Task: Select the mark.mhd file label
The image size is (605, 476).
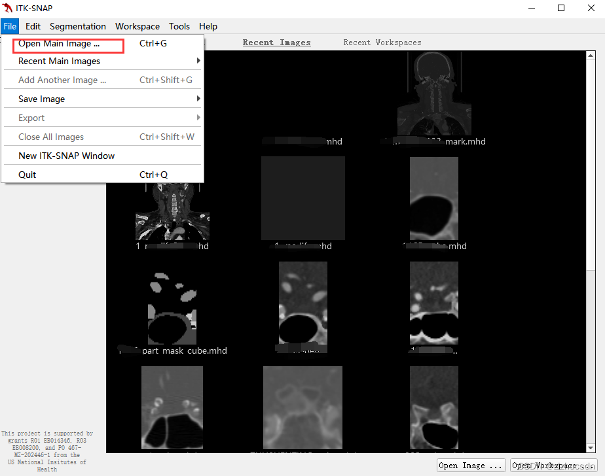Action: (x=433, y=141)
